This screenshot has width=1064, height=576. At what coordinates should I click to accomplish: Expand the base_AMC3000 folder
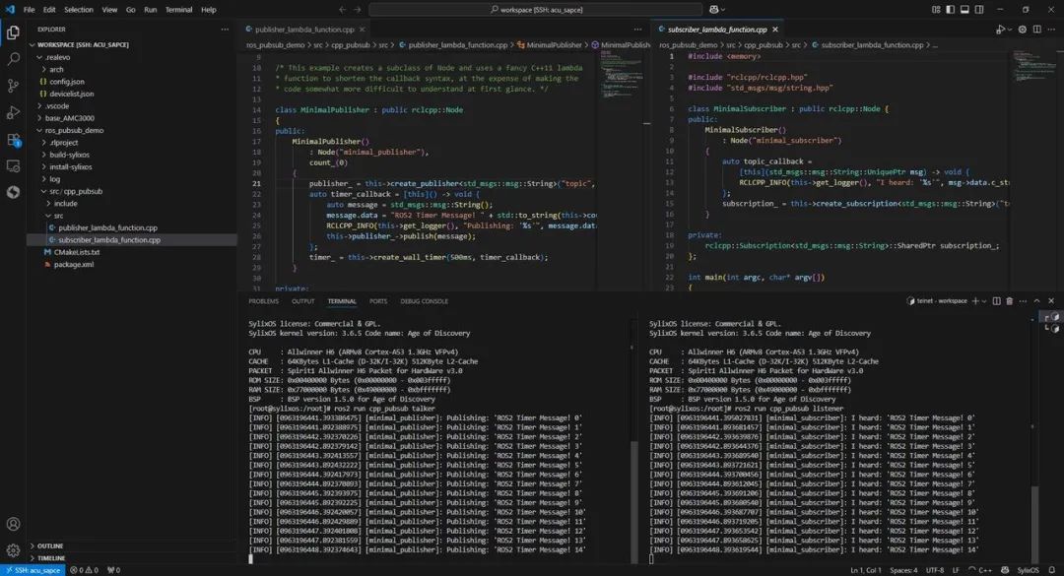click(x=67, y=117)
